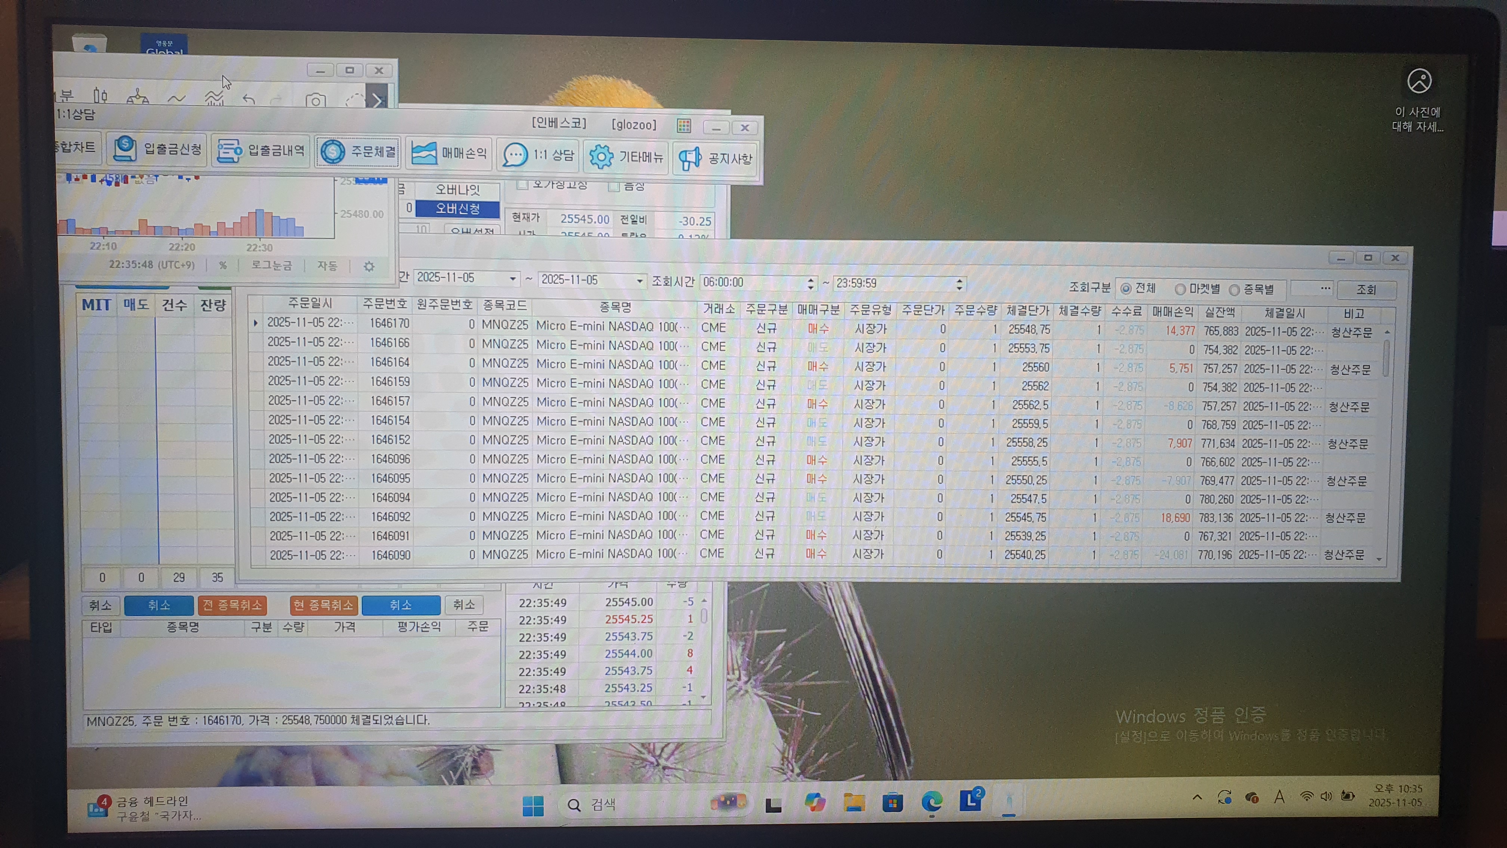Open the 주문체결 order execution window
Viewport: 1507px width, 848px height.
tap(358, 152)
